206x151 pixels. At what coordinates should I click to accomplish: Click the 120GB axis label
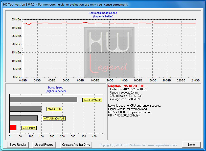[109, 80]
